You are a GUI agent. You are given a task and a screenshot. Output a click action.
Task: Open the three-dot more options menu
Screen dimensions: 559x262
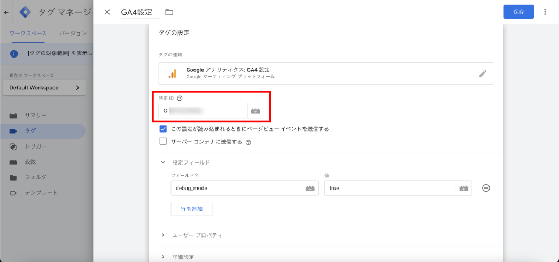pyautogui.click(x=545, y=12)
